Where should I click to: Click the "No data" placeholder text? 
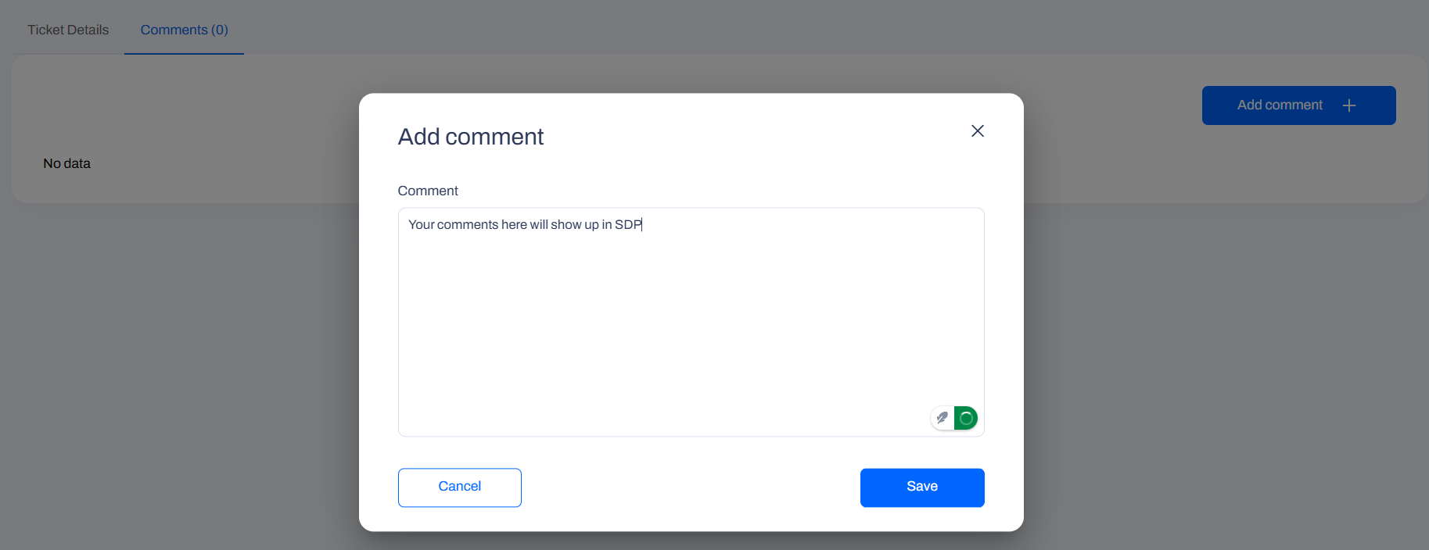point(66,163)
